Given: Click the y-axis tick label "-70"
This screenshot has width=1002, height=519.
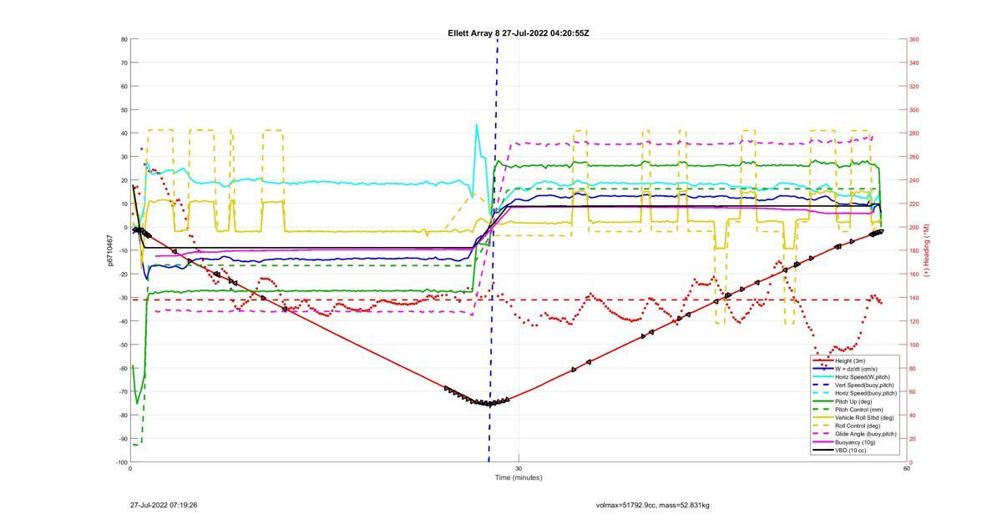Looking at the screenshot, I should 123,392.
